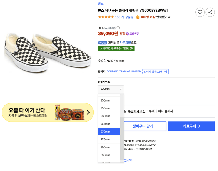
Task: Open 166 개 상품평 reviews link
Action: pyautogui.click(x=124, y=17)
